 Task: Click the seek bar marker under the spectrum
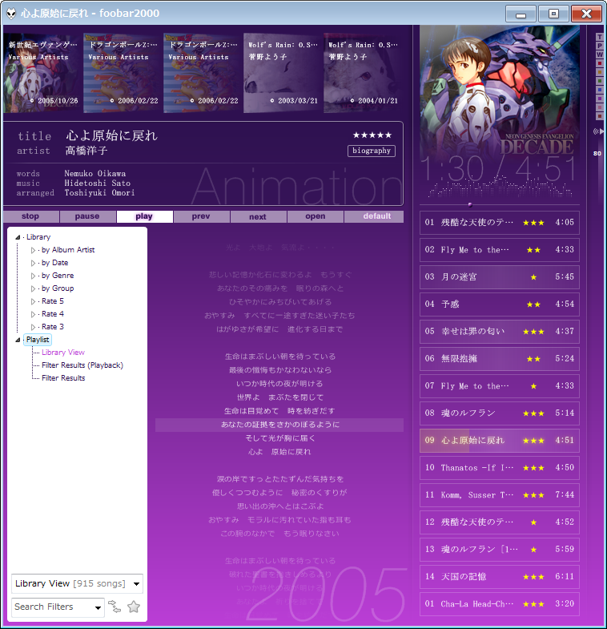click(x=470, y=205)
